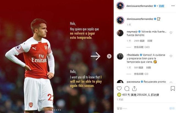The image size is (176, 113).
Task: Expand the 2 replies under r9soldado's comment
Action: [x=141, y=74]
